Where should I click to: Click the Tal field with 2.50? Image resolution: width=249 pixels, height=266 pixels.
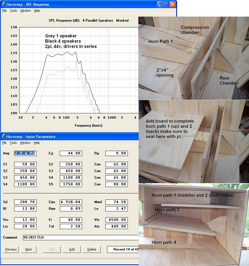(71, 226)
